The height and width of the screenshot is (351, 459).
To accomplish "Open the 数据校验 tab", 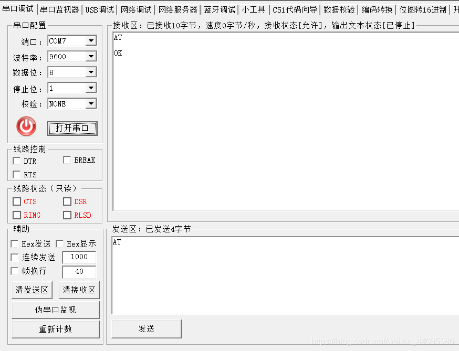I will pos(339,9).
